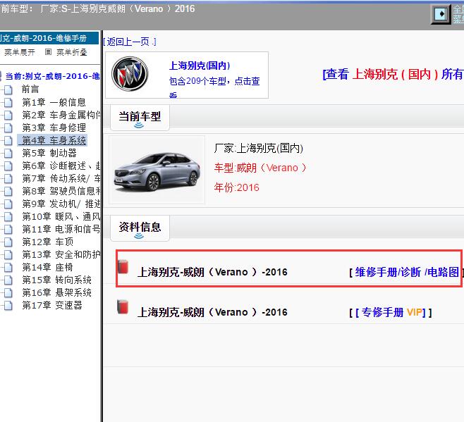Click the page icon next to 第1章
This screenshot has width=464, height=422.
pos(8,102)
